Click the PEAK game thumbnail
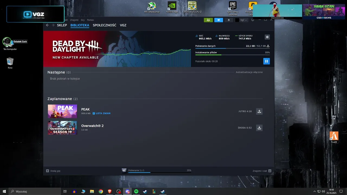The height and width of the screenshot is (195, 347). click(62, 111)
